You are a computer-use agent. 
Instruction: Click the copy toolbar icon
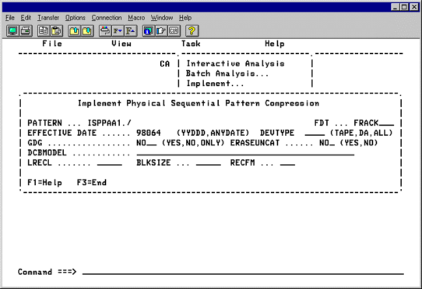point(44,31)
